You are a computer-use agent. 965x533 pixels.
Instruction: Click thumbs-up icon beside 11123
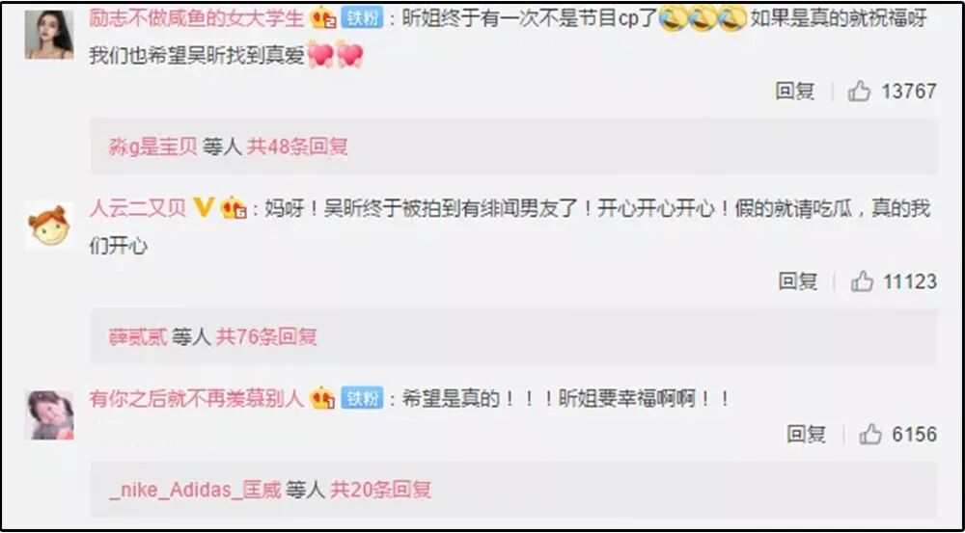tap(862, 281)
